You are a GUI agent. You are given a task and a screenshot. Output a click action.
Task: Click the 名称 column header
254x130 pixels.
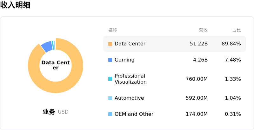tap(113, 30)
